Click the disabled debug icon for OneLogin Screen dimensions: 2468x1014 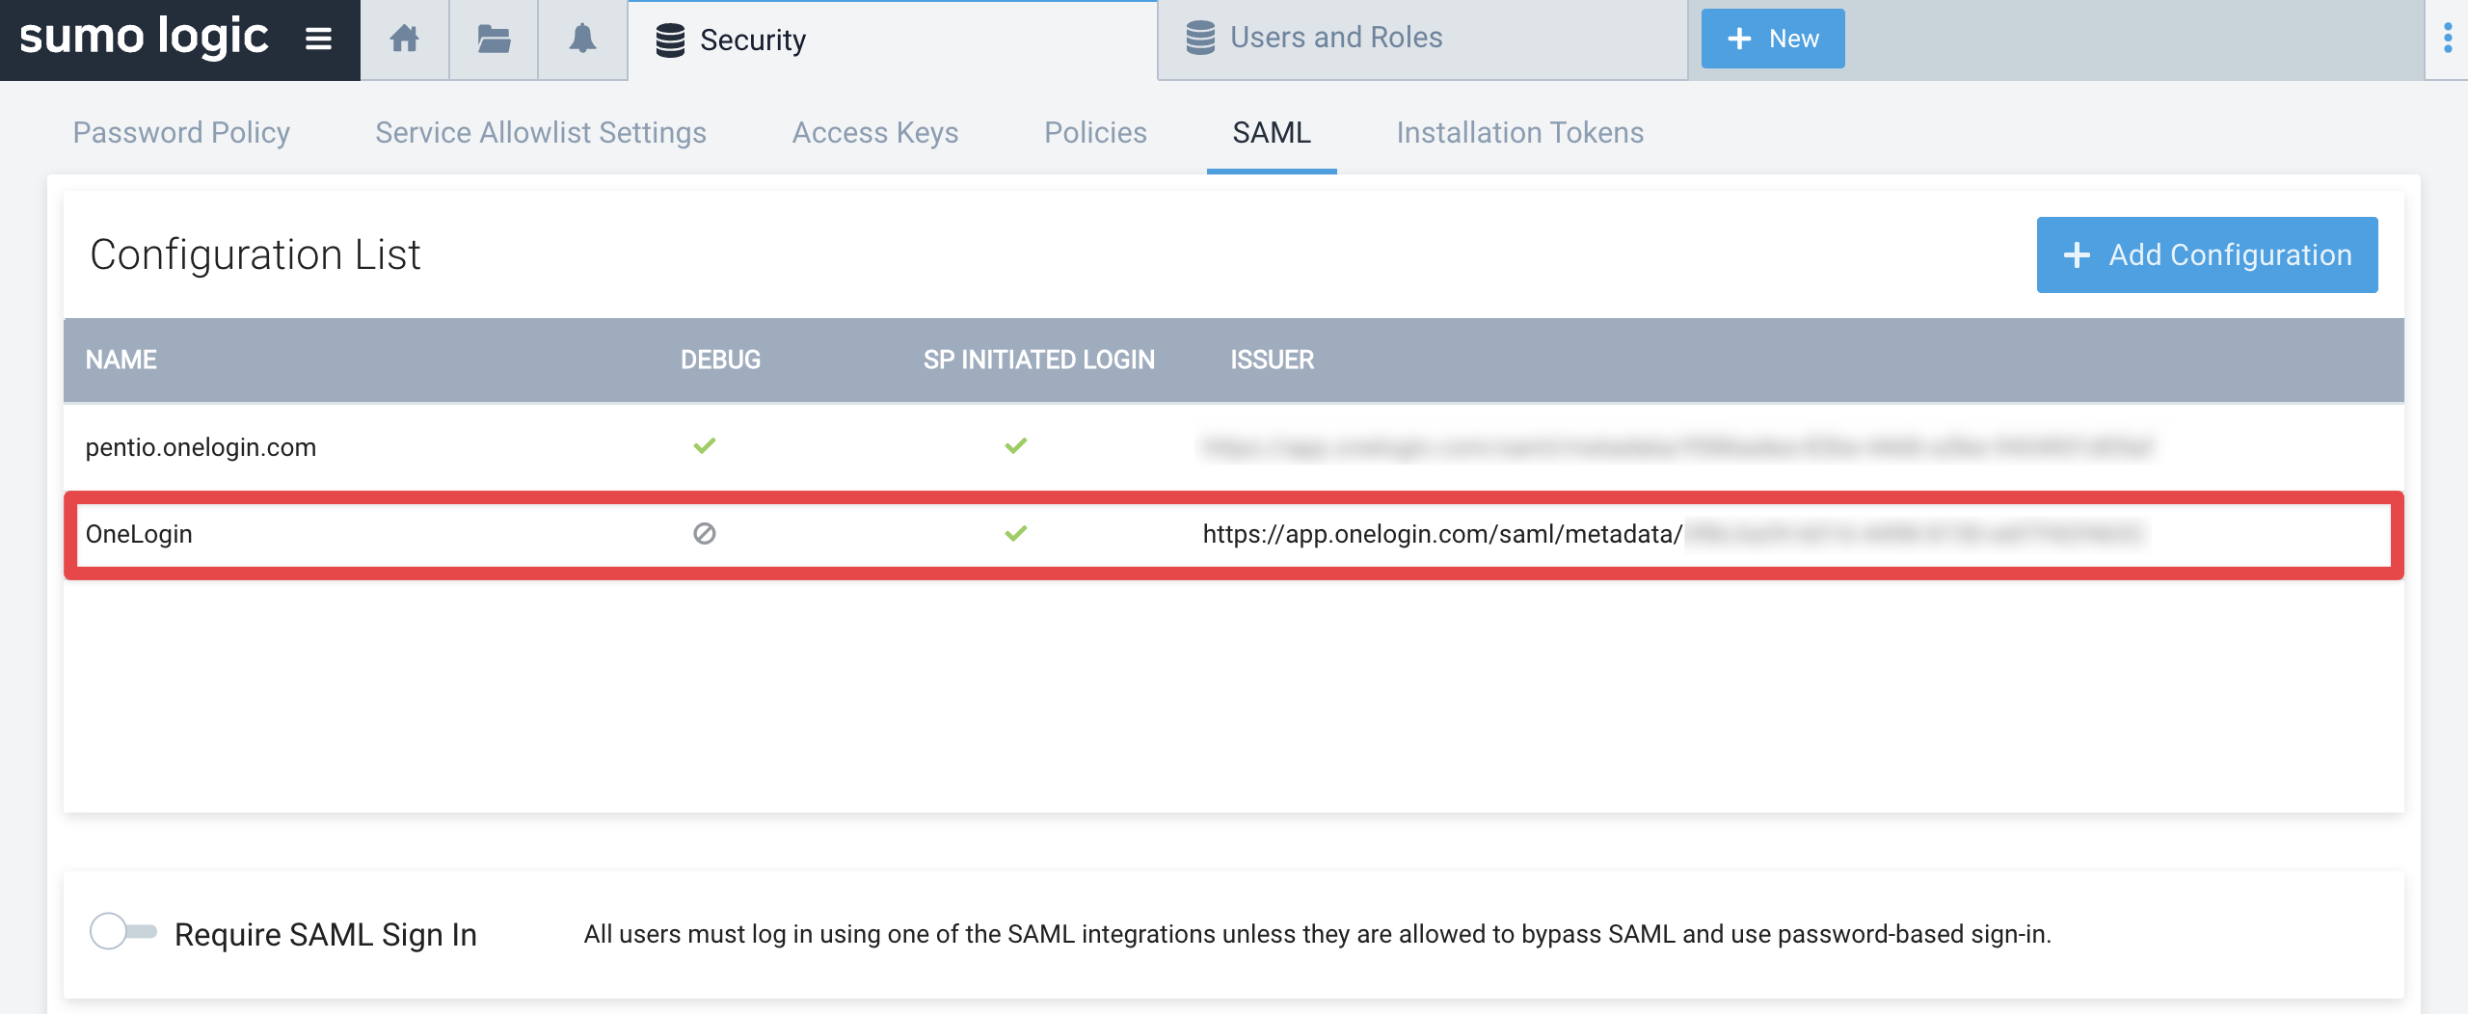[705, 533]
